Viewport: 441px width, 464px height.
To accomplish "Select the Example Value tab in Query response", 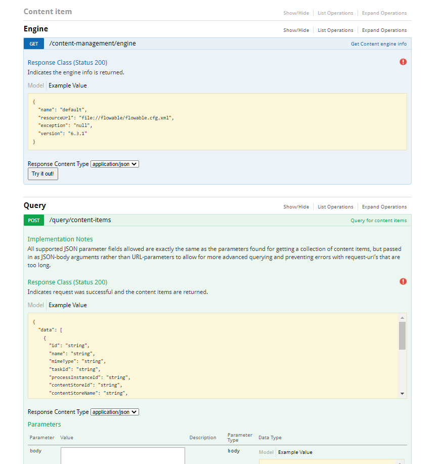I will [67, 305].
